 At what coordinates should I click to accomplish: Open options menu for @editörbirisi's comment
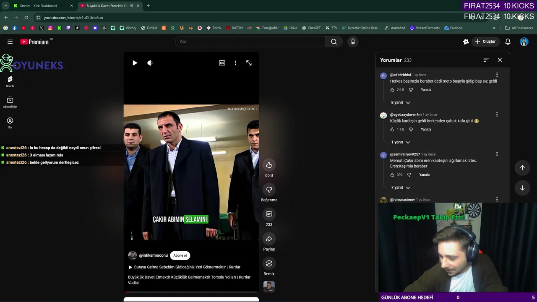[x=497, y=75]
